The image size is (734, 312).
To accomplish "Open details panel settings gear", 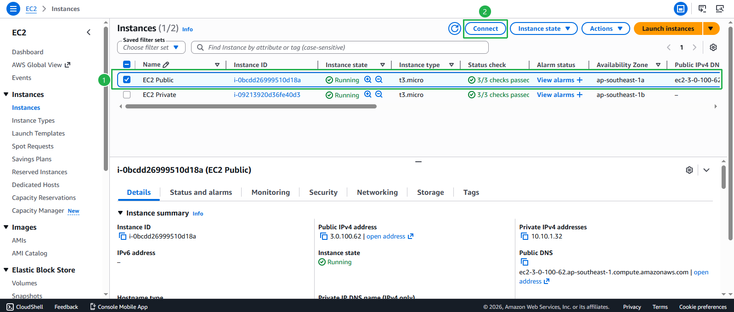I will [x=689, y=170].
